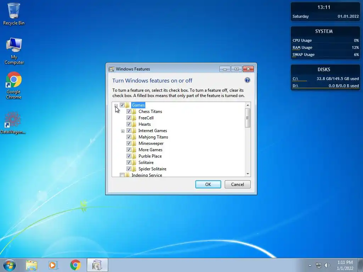
Task: Open the Windows Start menu orb
Action: [10, 265]
